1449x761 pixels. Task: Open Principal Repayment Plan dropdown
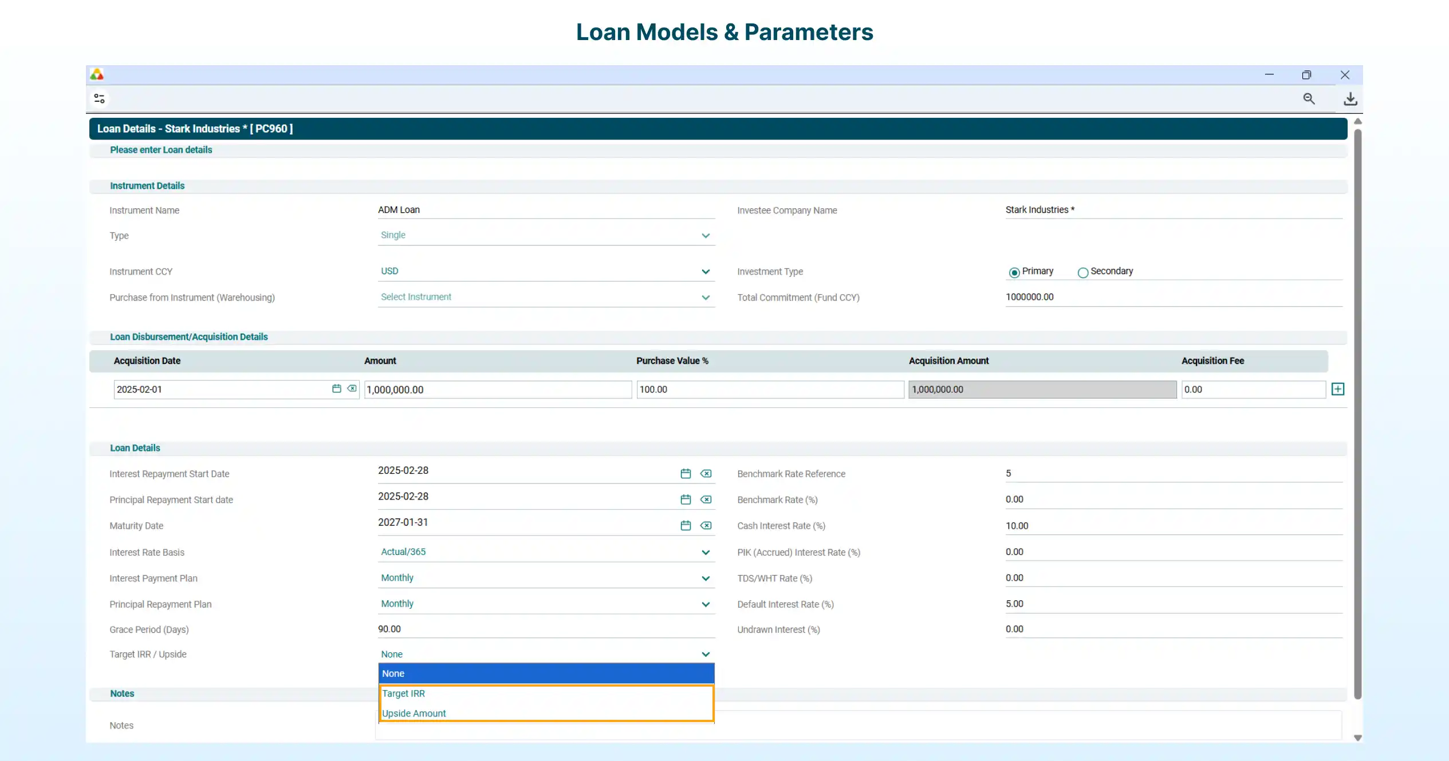click(546, 604)
